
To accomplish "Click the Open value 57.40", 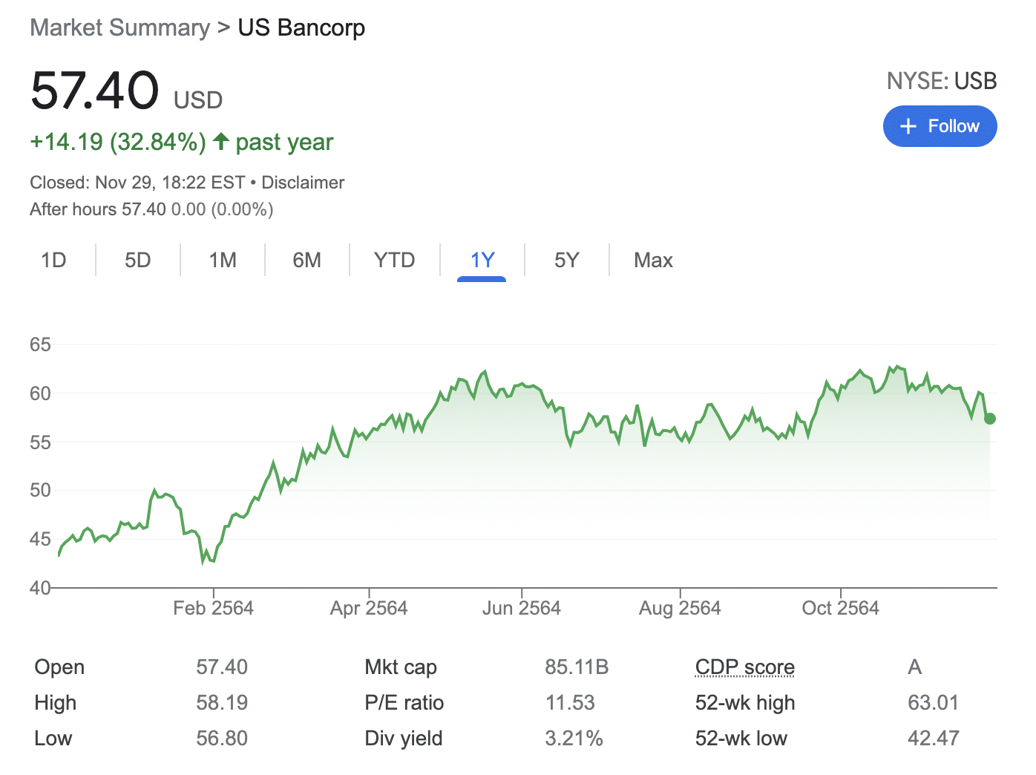I will click(222, 667).
